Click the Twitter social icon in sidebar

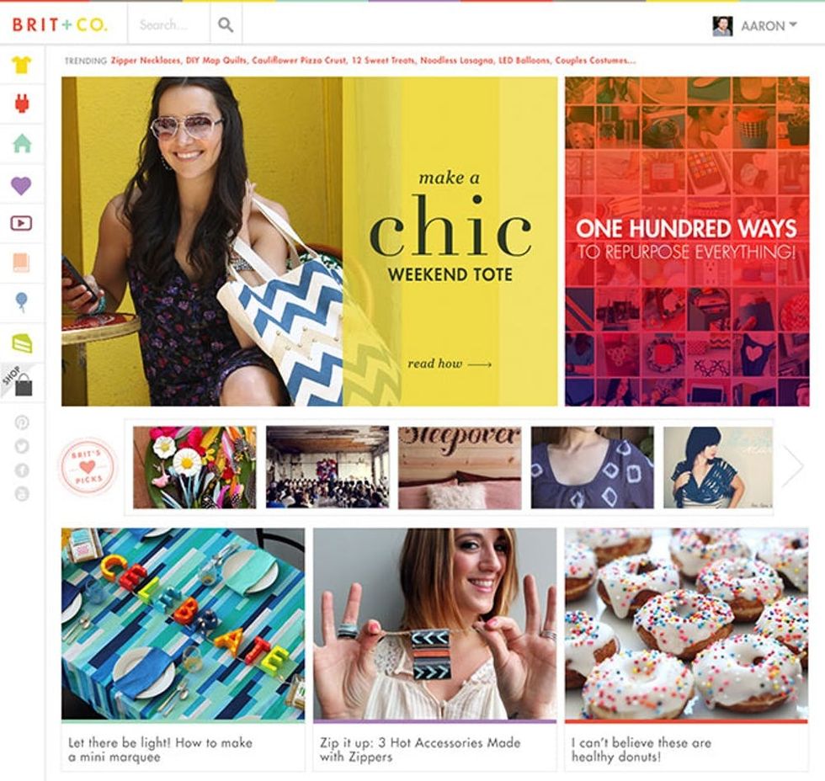click(x=22, y=446)
